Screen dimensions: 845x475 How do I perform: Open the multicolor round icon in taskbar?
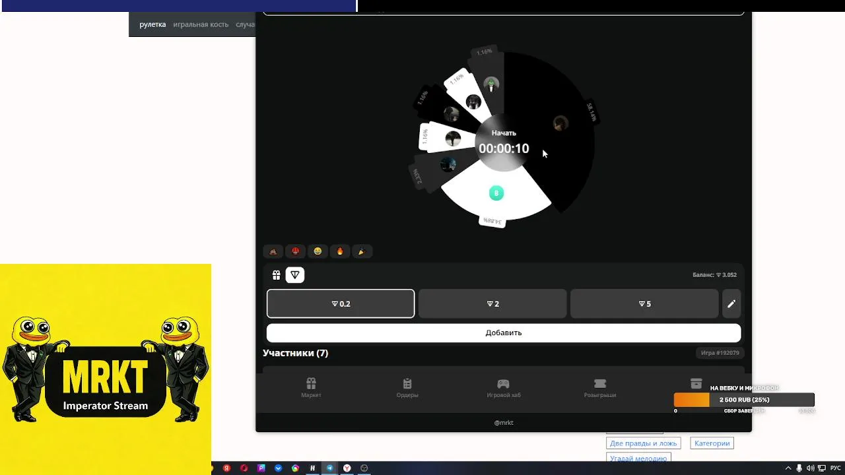pos(295,468)
